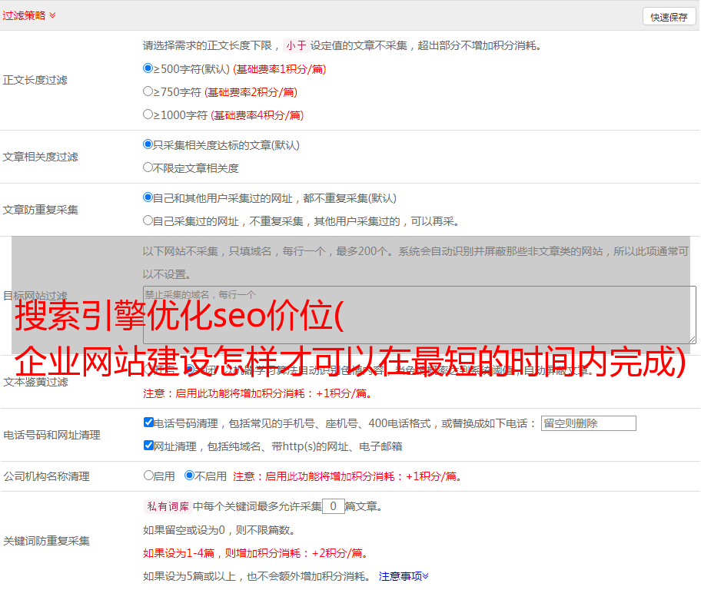Image resolution: width=701 pixels, height=590 pixels.
Task: Select ≥1000字符 length filter option
Action: point(148,114)
